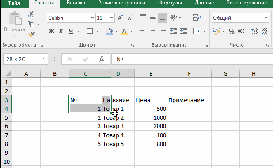Cancel formula entry X icon
273x168 pixels.
[70, 59]
